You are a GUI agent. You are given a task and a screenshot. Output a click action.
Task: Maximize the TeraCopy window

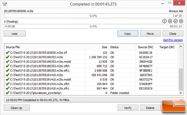point(170,3)
